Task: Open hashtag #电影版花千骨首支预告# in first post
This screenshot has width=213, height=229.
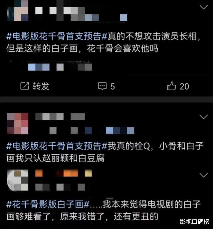Action: click(x=57, y=36)
